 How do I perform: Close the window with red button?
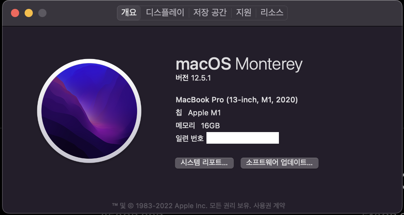(15, 13)
